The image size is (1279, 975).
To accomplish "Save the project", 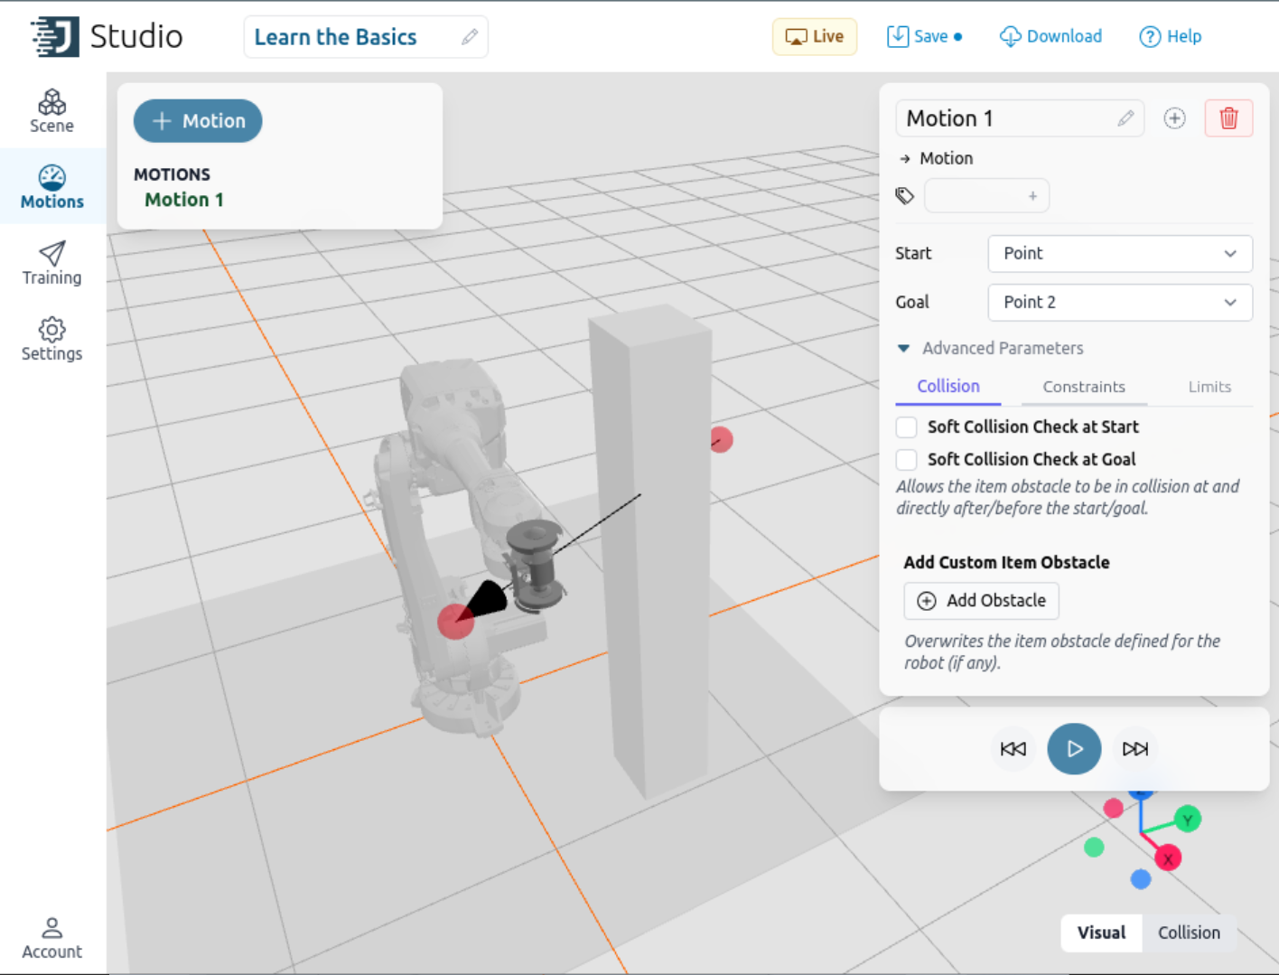I will click(924, 37).
